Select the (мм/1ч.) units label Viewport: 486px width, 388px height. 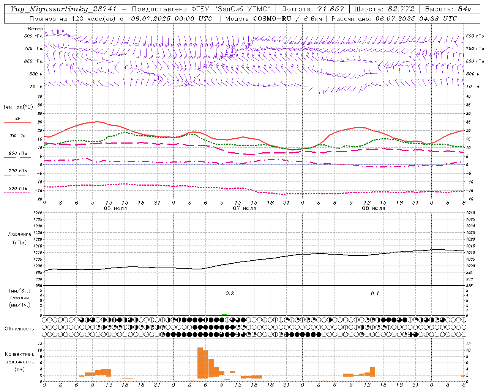[19, 305]
